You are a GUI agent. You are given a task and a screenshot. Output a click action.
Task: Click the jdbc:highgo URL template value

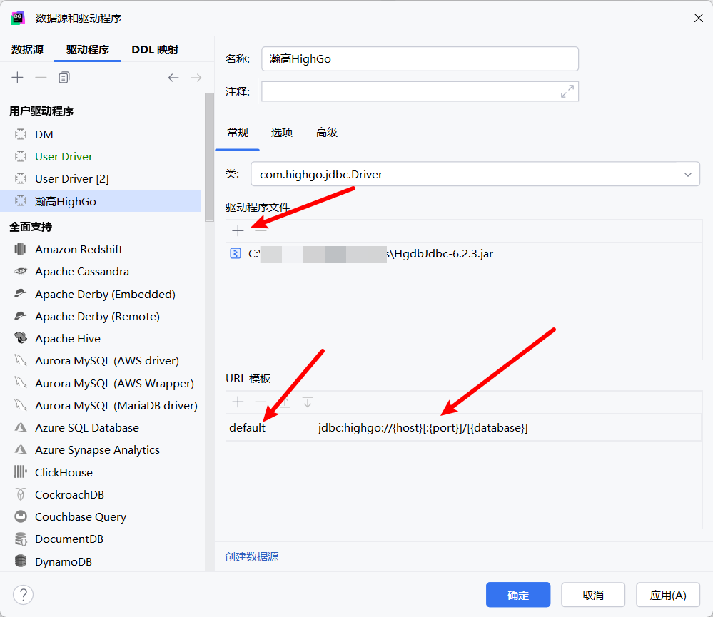click(423, 427)
